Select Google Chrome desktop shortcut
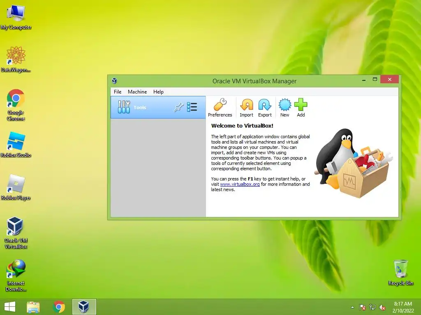Screen dimensions: 421x315 pos(16,105)
